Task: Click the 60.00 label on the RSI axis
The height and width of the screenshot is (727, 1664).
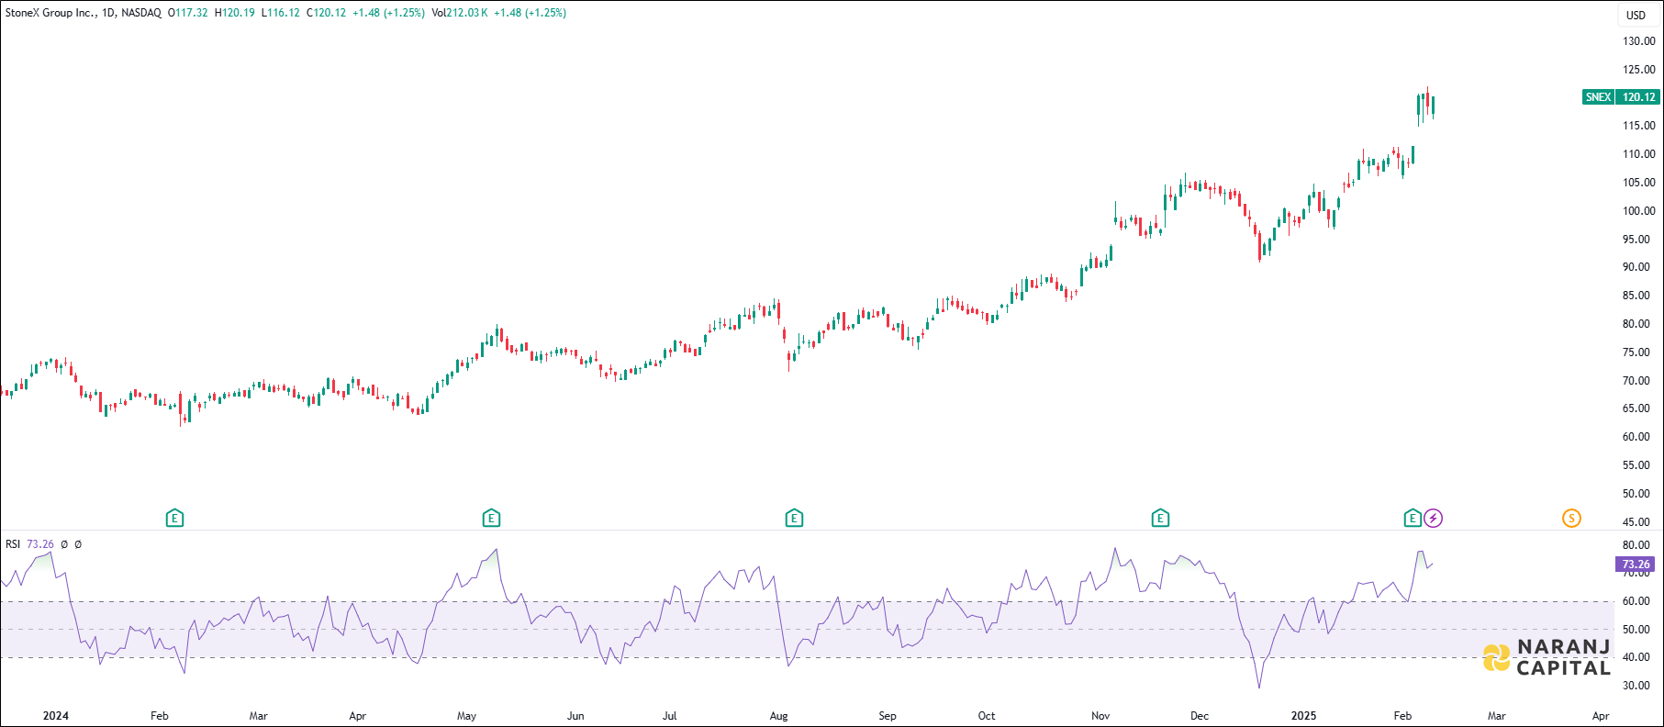Action: 1636,601
